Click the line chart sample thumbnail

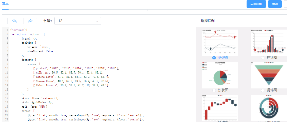click(x=220, y=42)
